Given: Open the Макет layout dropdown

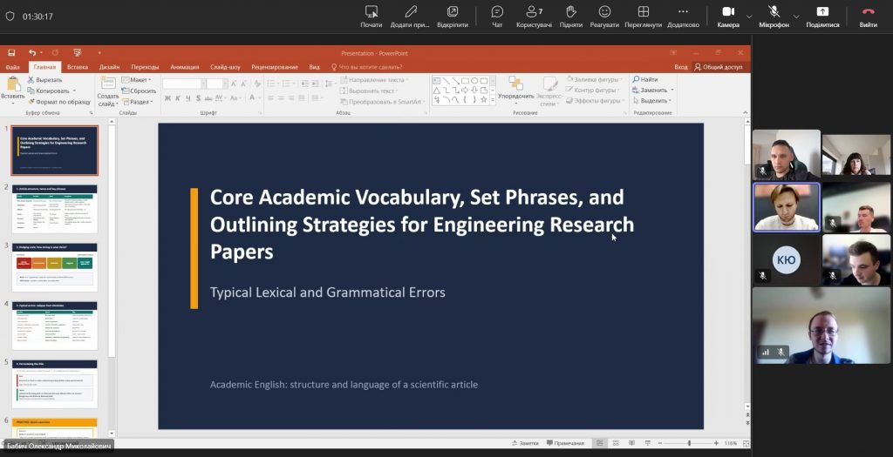Looking at the screenshot, I should coord(137,80).
